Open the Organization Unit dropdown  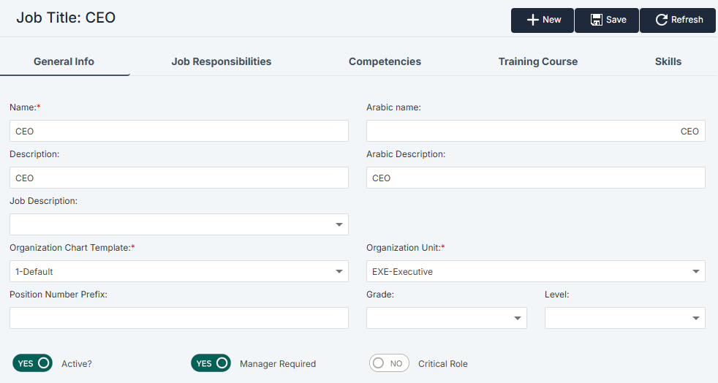(695, 271)
